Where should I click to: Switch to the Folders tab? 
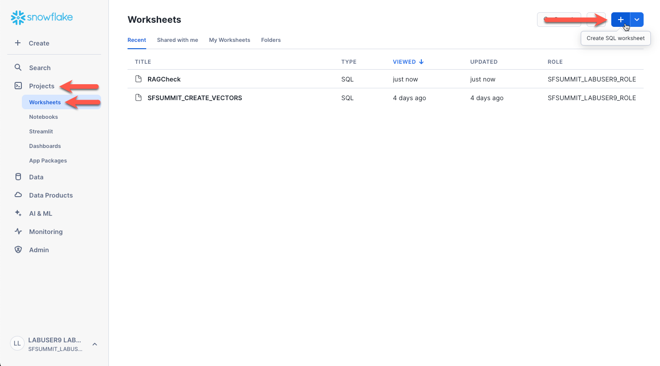click(x=271, y=40)
